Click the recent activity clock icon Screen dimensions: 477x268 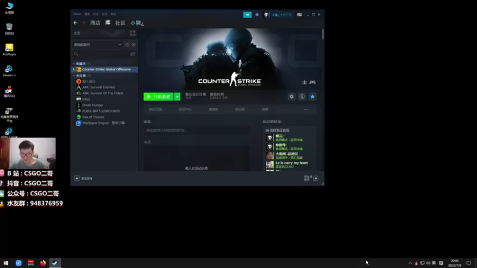[x=127, y=45]
